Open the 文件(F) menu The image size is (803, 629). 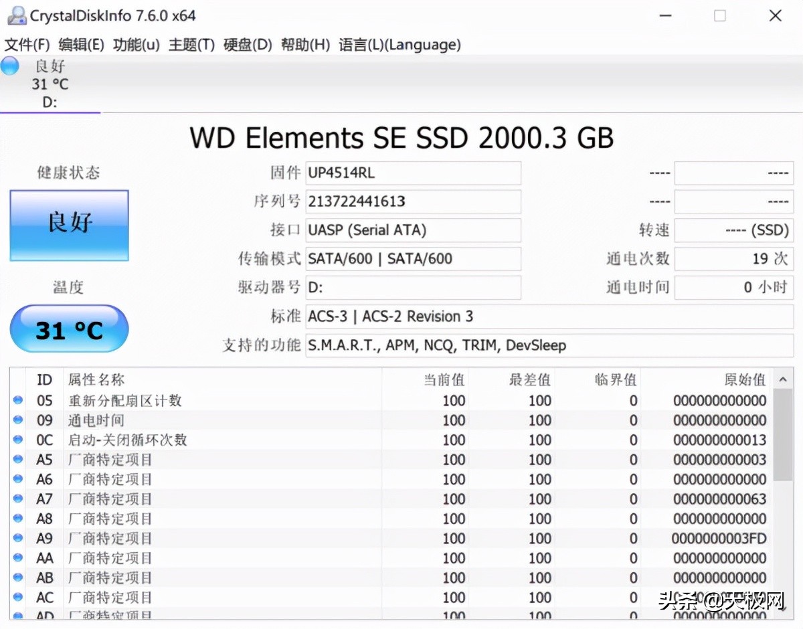(x=27, y=45)
